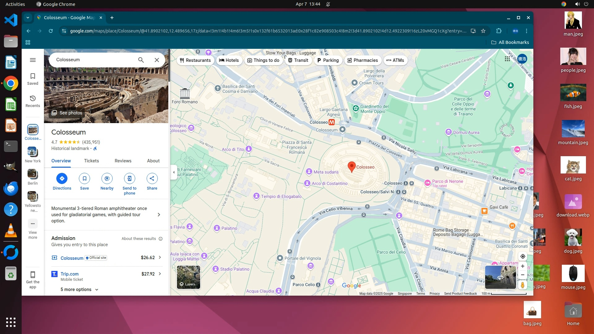Click the See photos button
This screenshot has height=334, width=594.
point(67,113)
